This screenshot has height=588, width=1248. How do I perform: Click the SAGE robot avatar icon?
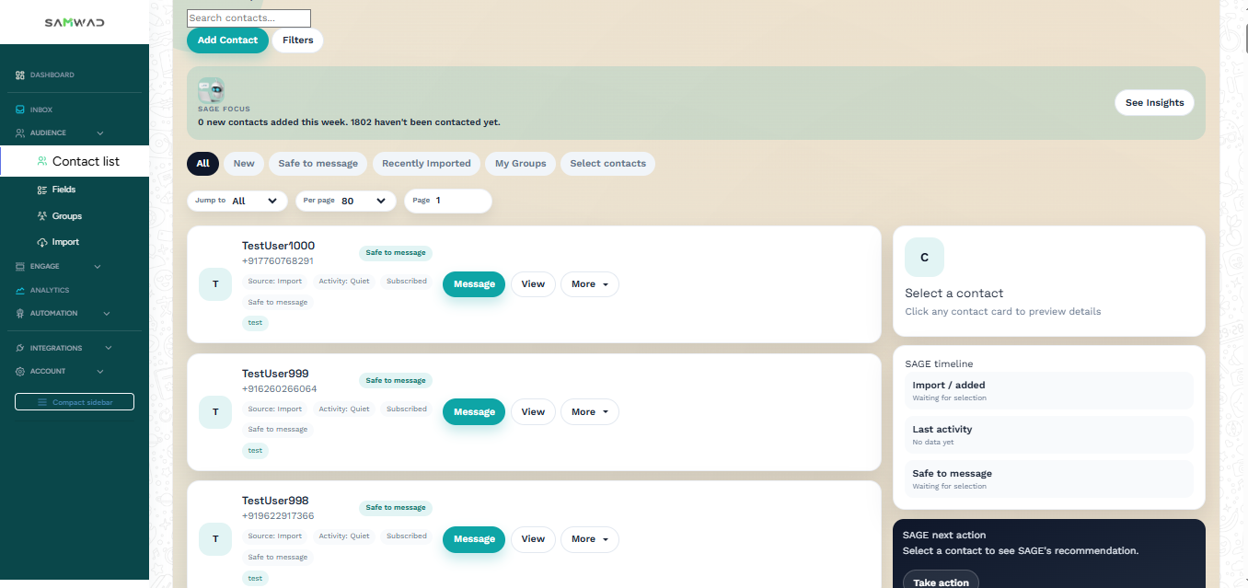coord(211,90)
